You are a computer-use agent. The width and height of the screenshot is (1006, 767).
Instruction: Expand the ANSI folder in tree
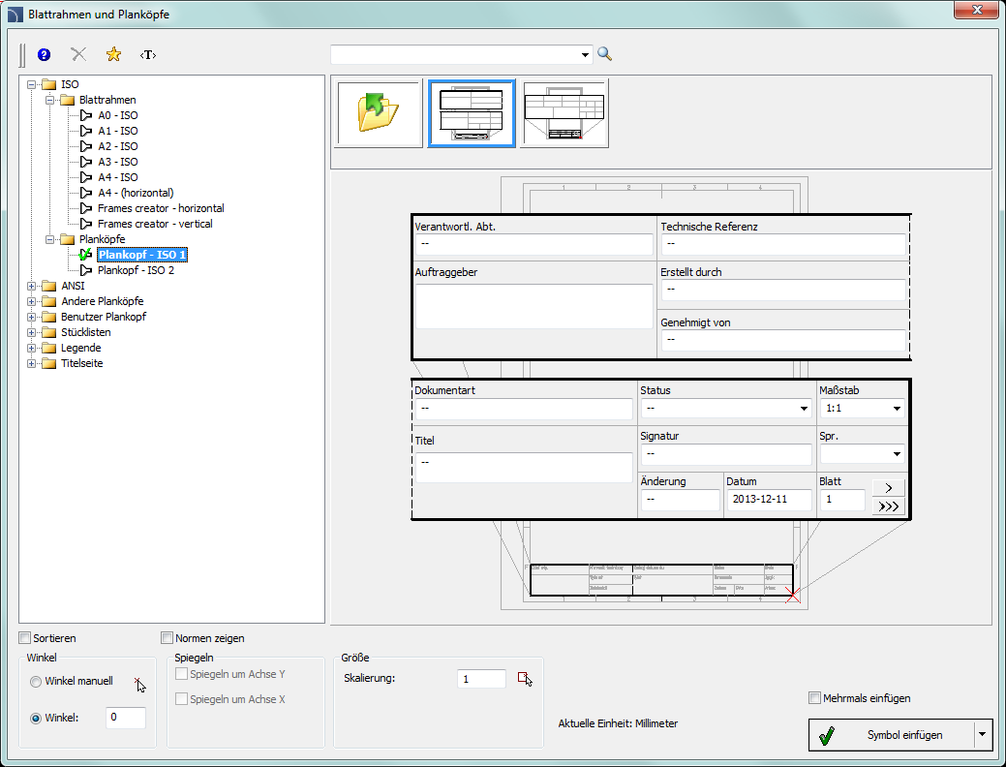click(33, 286)
